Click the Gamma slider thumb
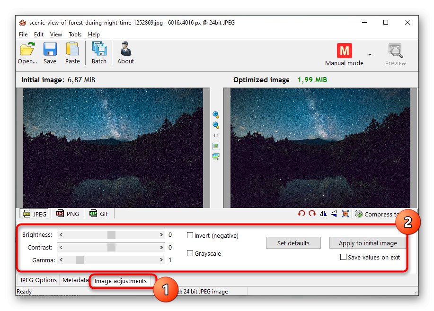 [x=80, y=260]
